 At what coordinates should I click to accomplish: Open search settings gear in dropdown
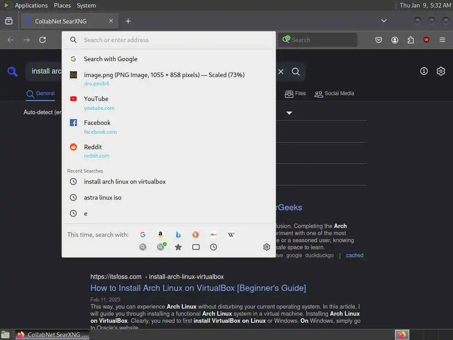tap(267, 247)
